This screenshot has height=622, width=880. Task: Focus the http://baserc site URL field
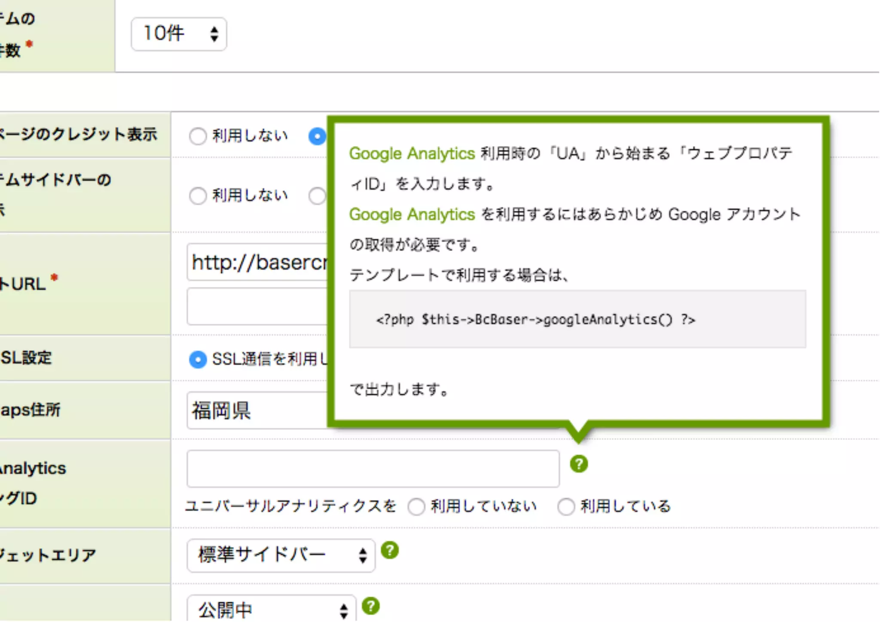tap(257, 262)
